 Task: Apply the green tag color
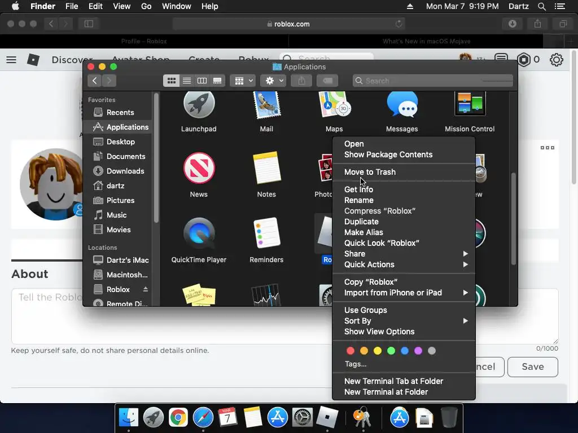(391, 351)
